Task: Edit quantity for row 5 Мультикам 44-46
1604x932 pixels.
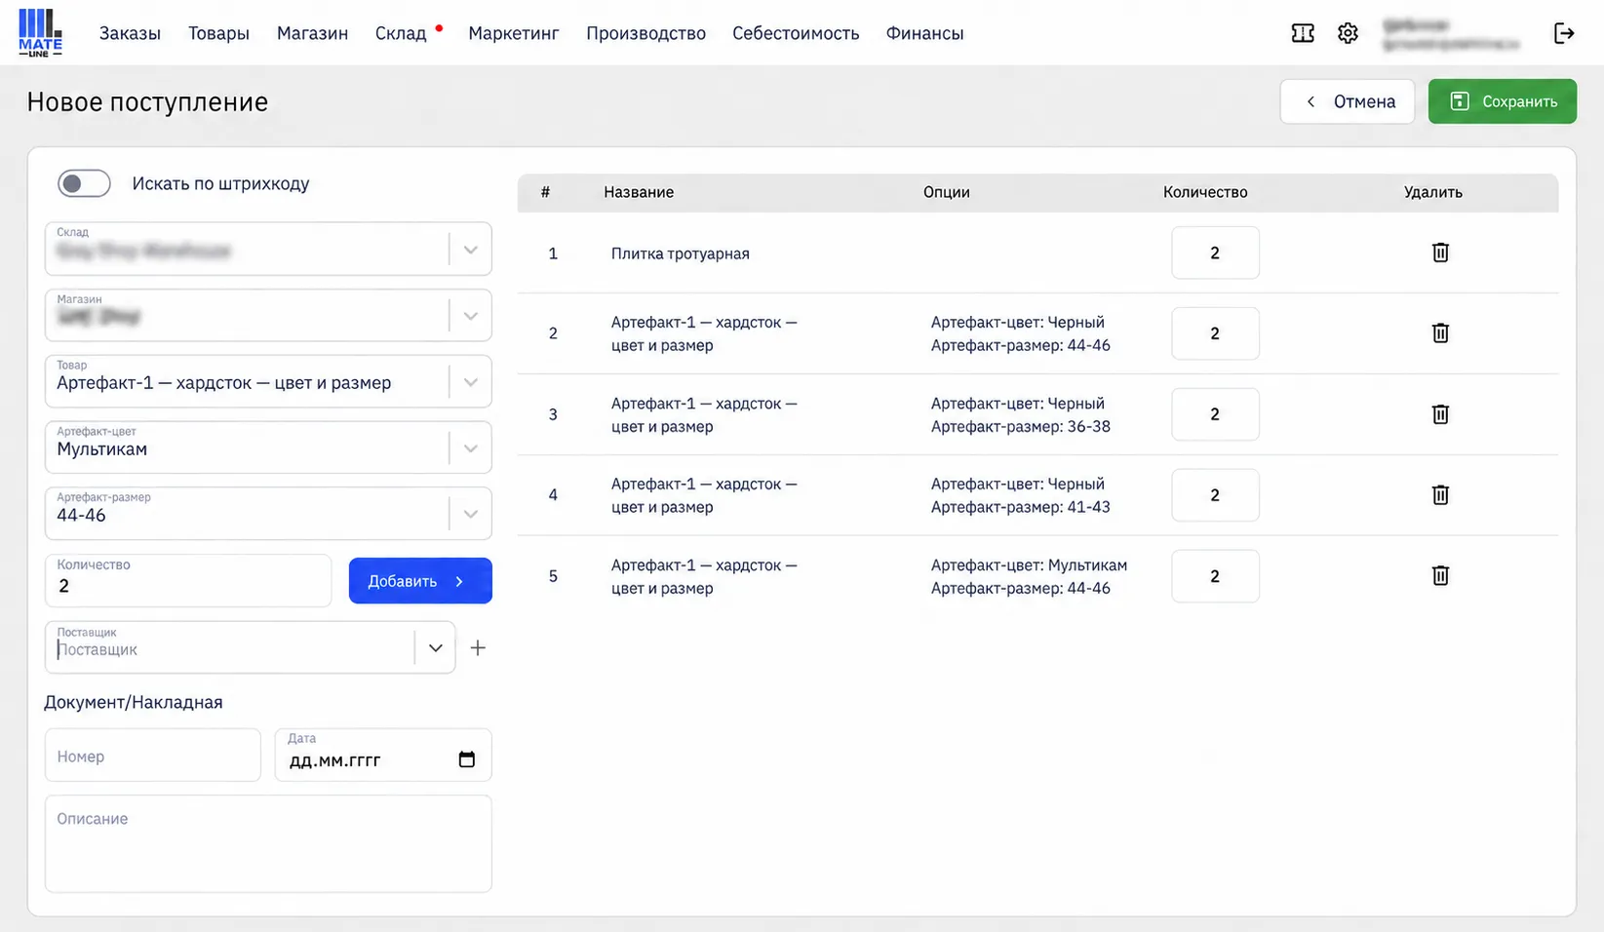Action: [x=1215, y=576]
